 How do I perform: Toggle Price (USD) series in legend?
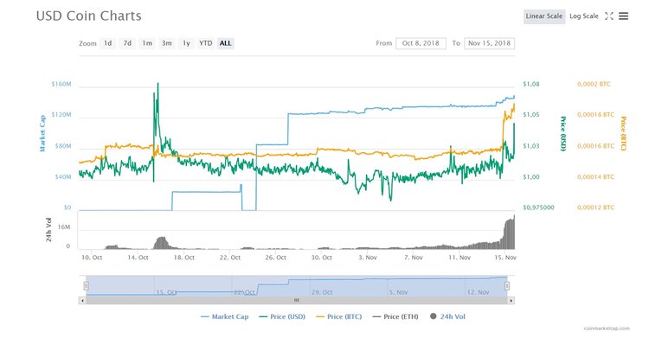(x=282, y=316)
